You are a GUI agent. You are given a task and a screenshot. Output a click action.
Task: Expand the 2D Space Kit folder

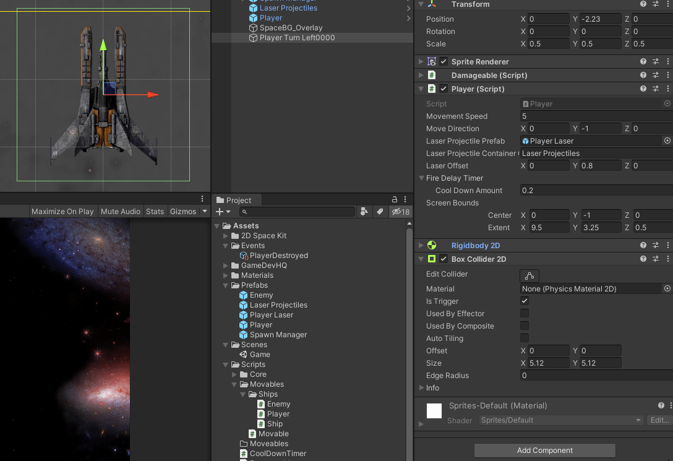pos(226,236)
